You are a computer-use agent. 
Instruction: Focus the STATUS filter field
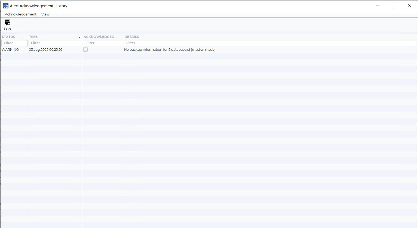click(14, 43)
